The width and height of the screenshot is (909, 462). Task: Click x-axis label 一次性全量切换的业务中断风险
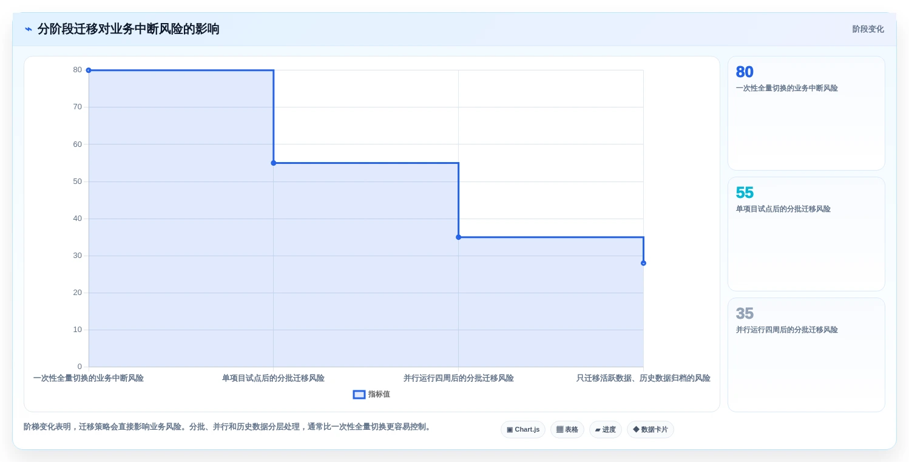pyautogui.click(x=89, y=378)
